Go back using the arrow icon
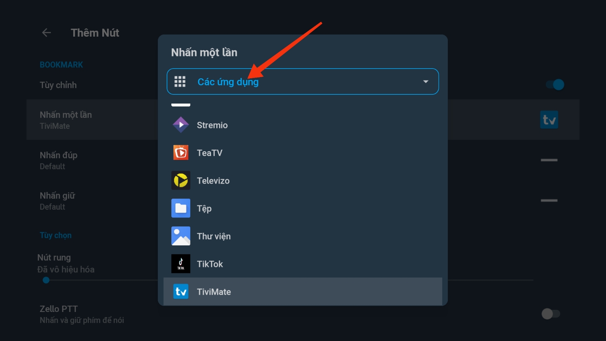 [x=46, y=33]
